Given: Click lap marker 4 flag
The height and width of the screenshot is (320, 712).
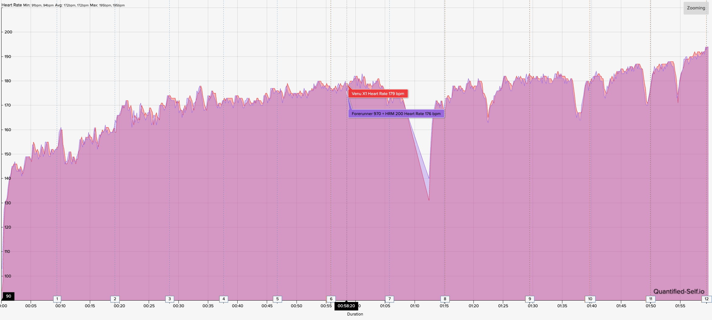Looking at the screenshot, I should pos(224,299).
